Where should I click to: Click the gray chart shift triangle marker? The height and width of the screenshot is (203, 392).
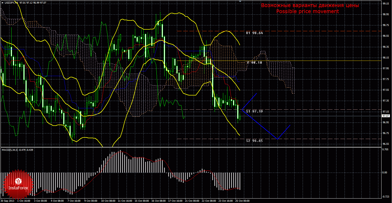240,1
